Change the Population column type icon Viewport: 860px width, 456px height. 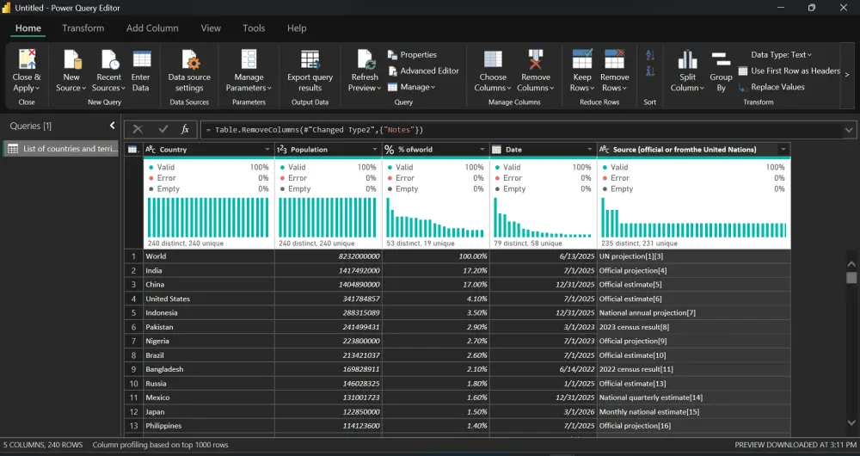click(282, 149)
